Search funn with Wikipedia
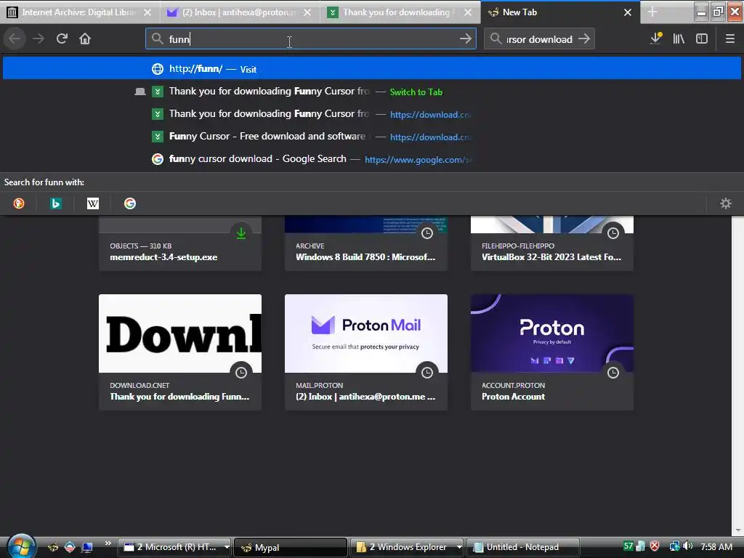 coord(93,203)
